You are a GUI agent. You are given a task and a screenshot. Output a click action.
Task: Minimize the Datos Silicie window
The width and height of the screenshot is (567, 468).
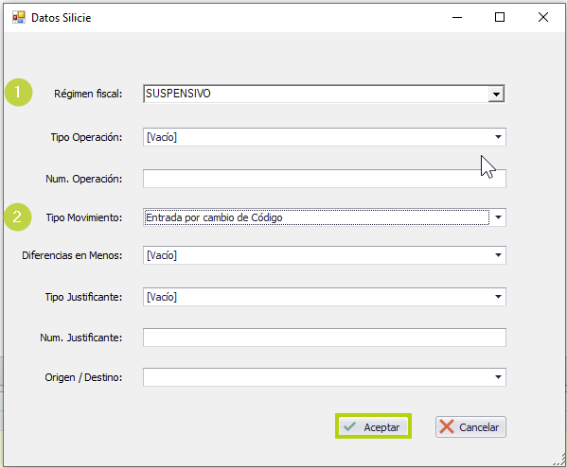pyautogui.click(x=457, y=17)
